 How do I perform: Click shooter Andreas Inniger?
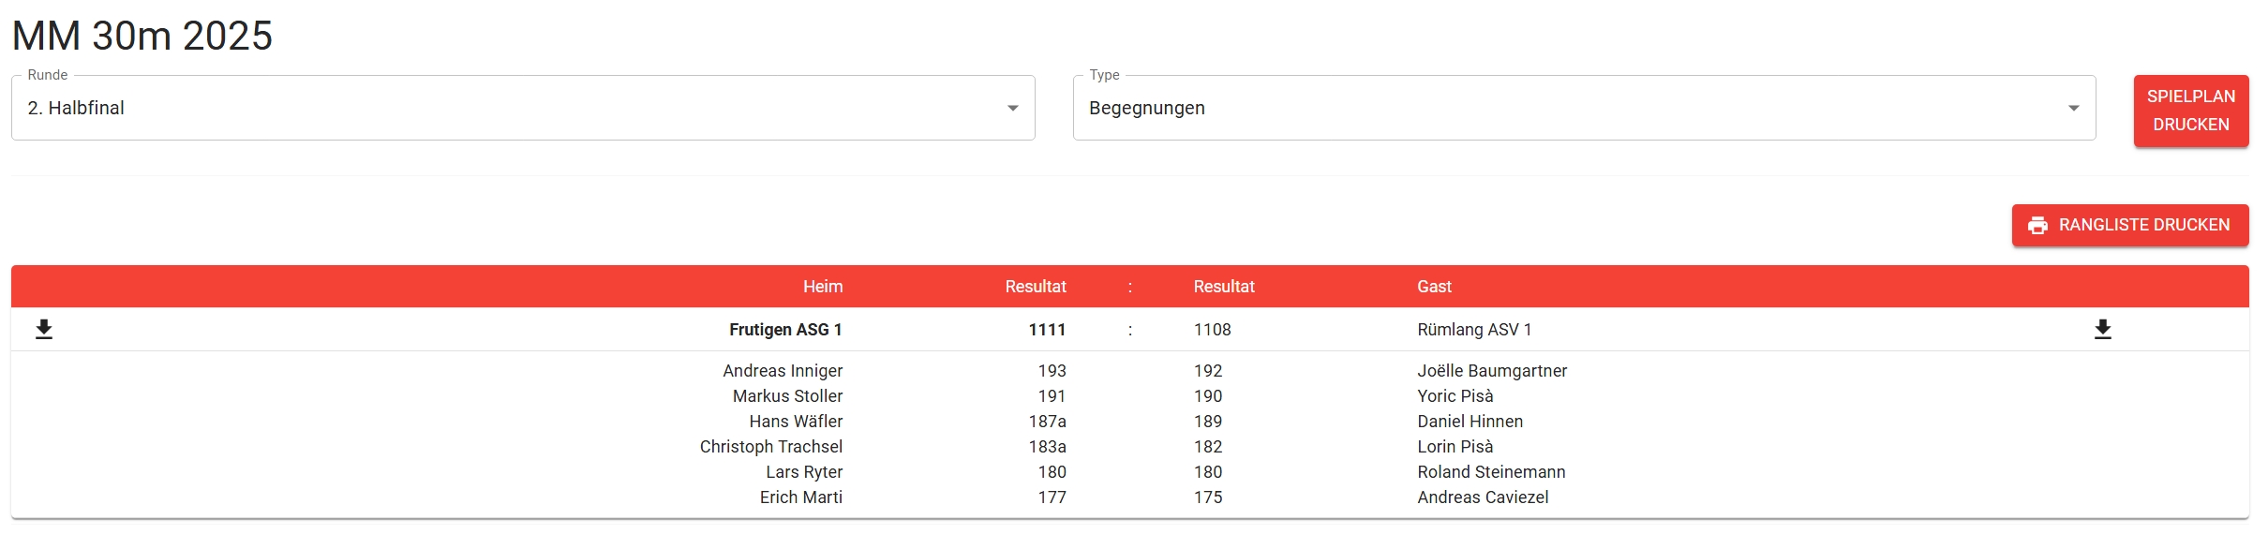point(783,371)
